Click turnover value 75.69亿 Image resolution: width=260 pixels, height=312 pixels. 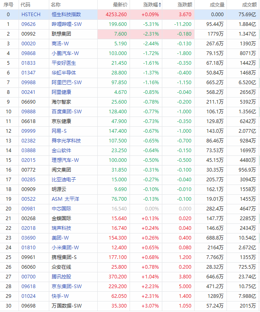point(247,15)
